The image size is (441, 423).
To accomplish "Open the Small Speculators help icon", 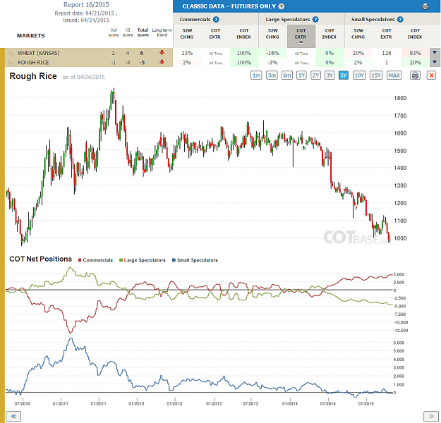I will pos(400,20).
